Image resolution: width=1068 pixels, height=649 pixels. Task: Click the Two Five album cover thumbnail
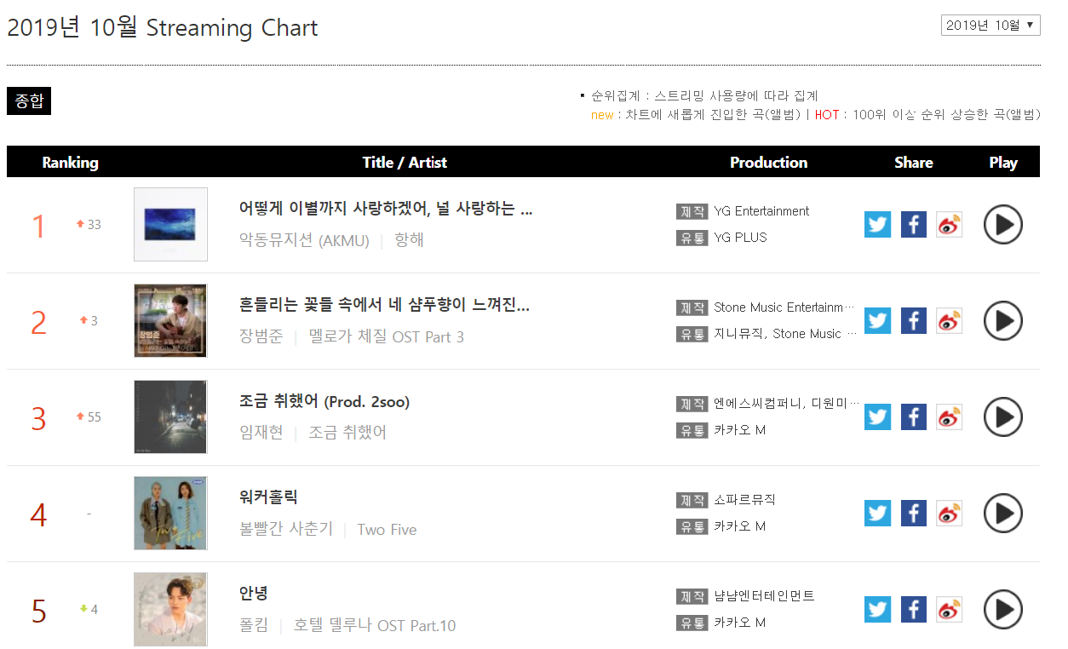(x=170, y=514)
